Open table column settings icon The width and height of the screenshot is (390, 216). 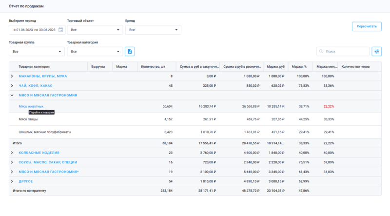click(376, 52)
